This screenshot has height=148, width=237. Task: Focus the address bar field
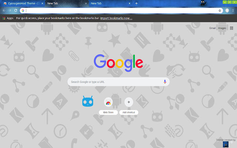[x=121, y=11]
